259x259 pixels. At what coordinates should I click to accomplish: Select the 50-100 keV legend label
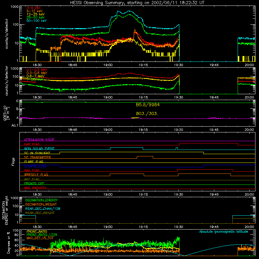(37, 21)
